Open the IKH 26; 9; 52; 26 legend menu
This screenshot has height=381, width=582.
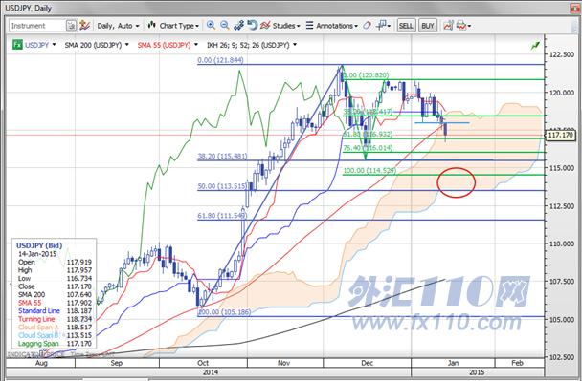(252, 45)
